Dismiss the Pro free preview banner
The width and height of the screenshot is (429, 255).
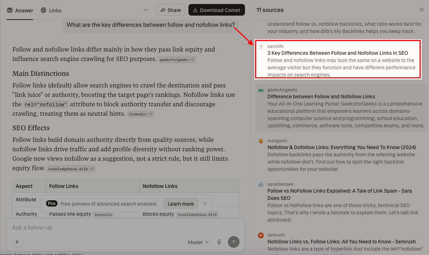pos(205,203)
